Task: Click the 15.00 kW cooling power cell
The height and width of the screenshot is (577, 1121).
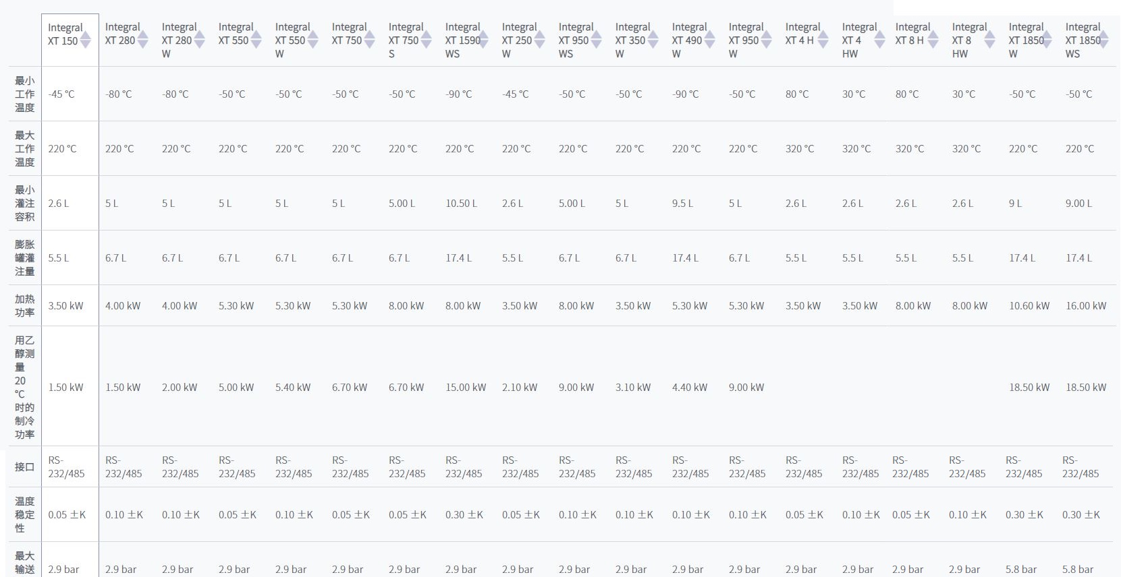Action: click(x=465, y=387)
